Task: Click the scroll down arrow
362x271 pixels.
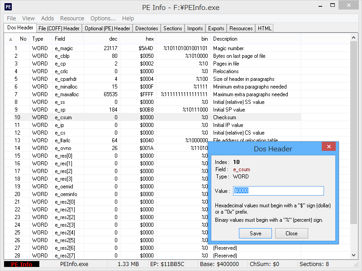Action: (x=353, y=255)
